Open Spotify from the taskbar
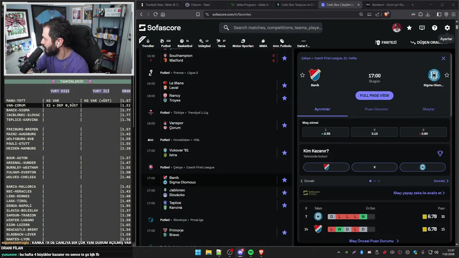Screen dimensions: 459x258 point(251,252)
